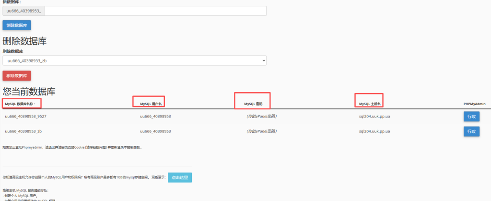491x201 pixels.
Task: Click the blue 创建数据库 button
Action: (x=17, y=25)
